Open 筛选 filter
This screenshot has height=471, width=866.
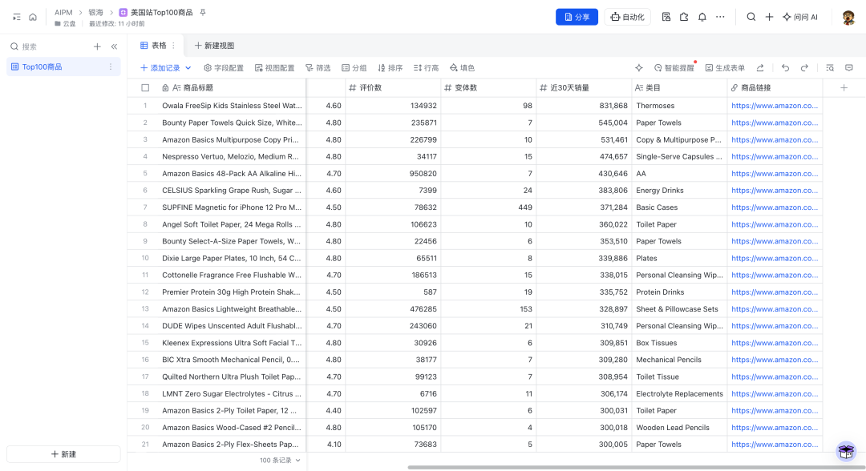318,68
